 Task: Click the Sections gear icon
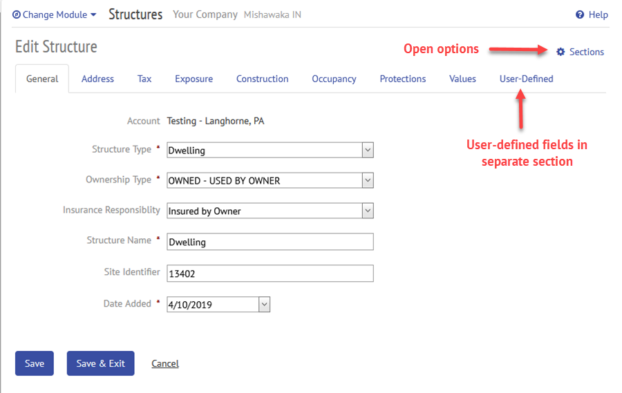(x=560, y=52)
